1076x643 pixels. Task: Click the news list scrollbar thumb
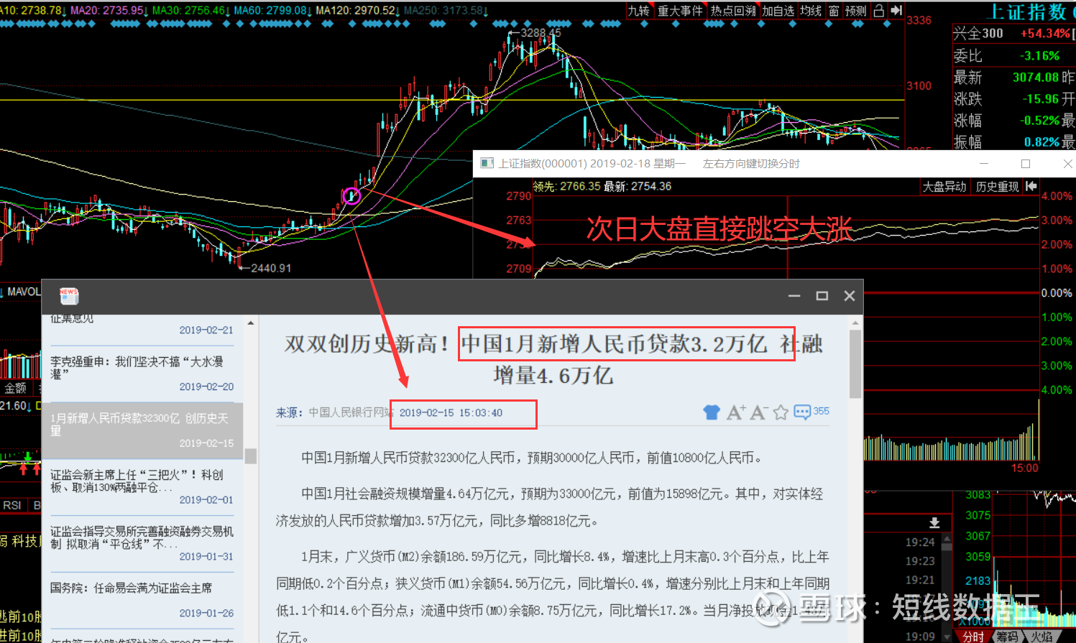(251, 456)
